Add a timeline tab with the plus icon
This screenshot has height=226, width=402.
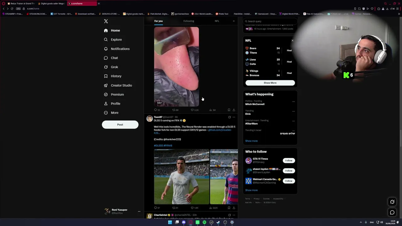click(x=234, y=21)
